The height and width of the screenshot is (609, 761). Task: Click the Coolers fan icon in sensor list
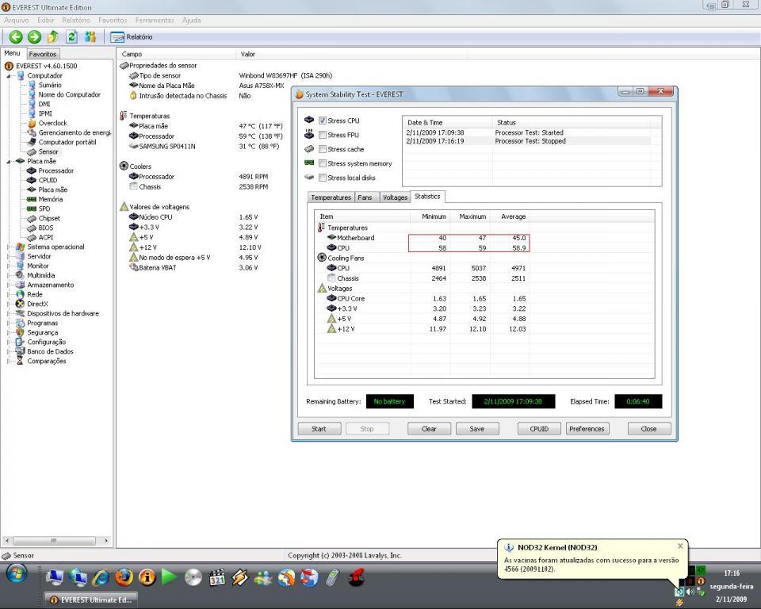tap(124, 166)
